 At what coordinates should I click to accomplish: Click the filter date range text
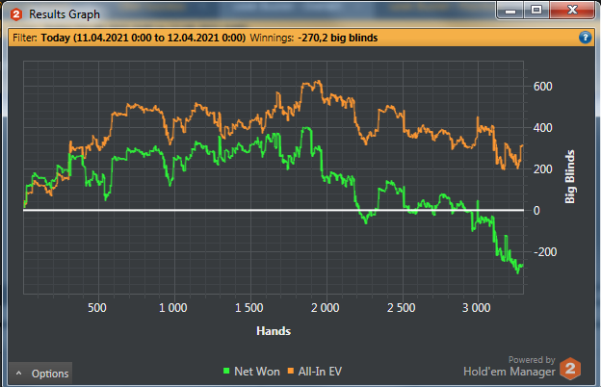point(144,38)
